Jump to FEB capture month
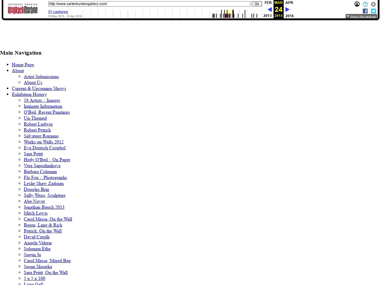Screen dimensions: 381x285 pyautogui.click(x=268, y=3)
